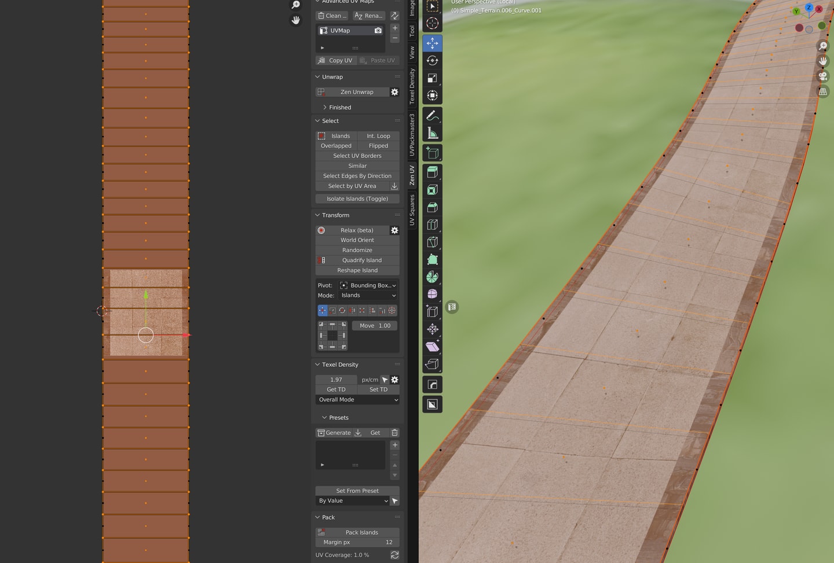This screenshot has height=563, width=834.
Task: Collapse the Unwrap panel
Action: (317, 77)
